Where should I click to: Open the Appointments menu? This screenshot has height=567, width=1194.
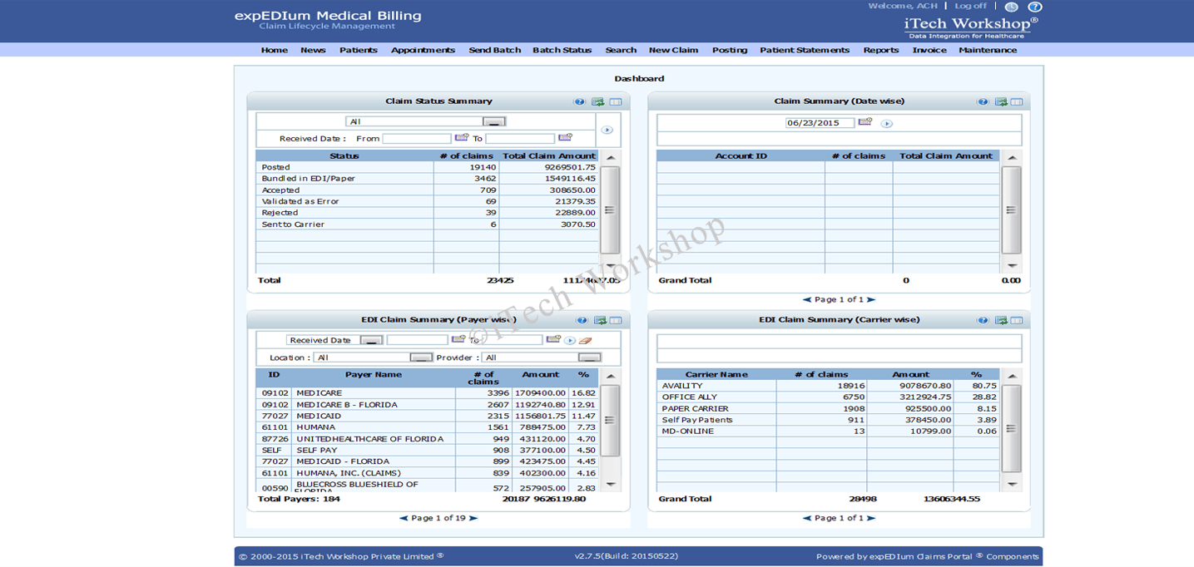pyautogui.click(x=424, y=50)
